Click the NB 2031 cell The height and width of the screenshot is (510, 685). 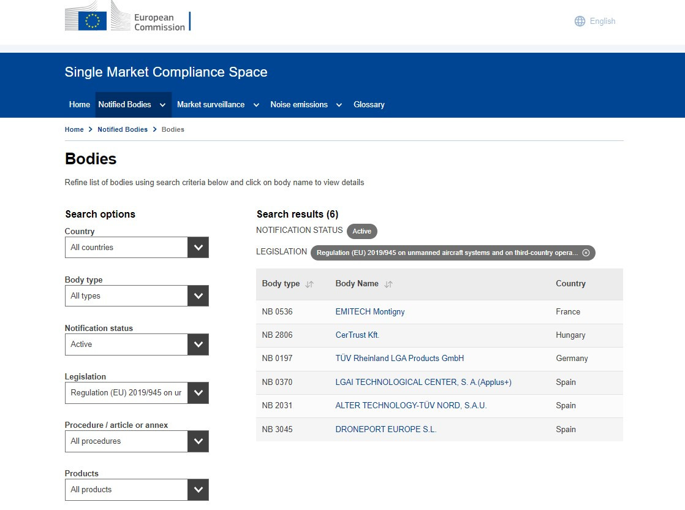click(278, 406)
